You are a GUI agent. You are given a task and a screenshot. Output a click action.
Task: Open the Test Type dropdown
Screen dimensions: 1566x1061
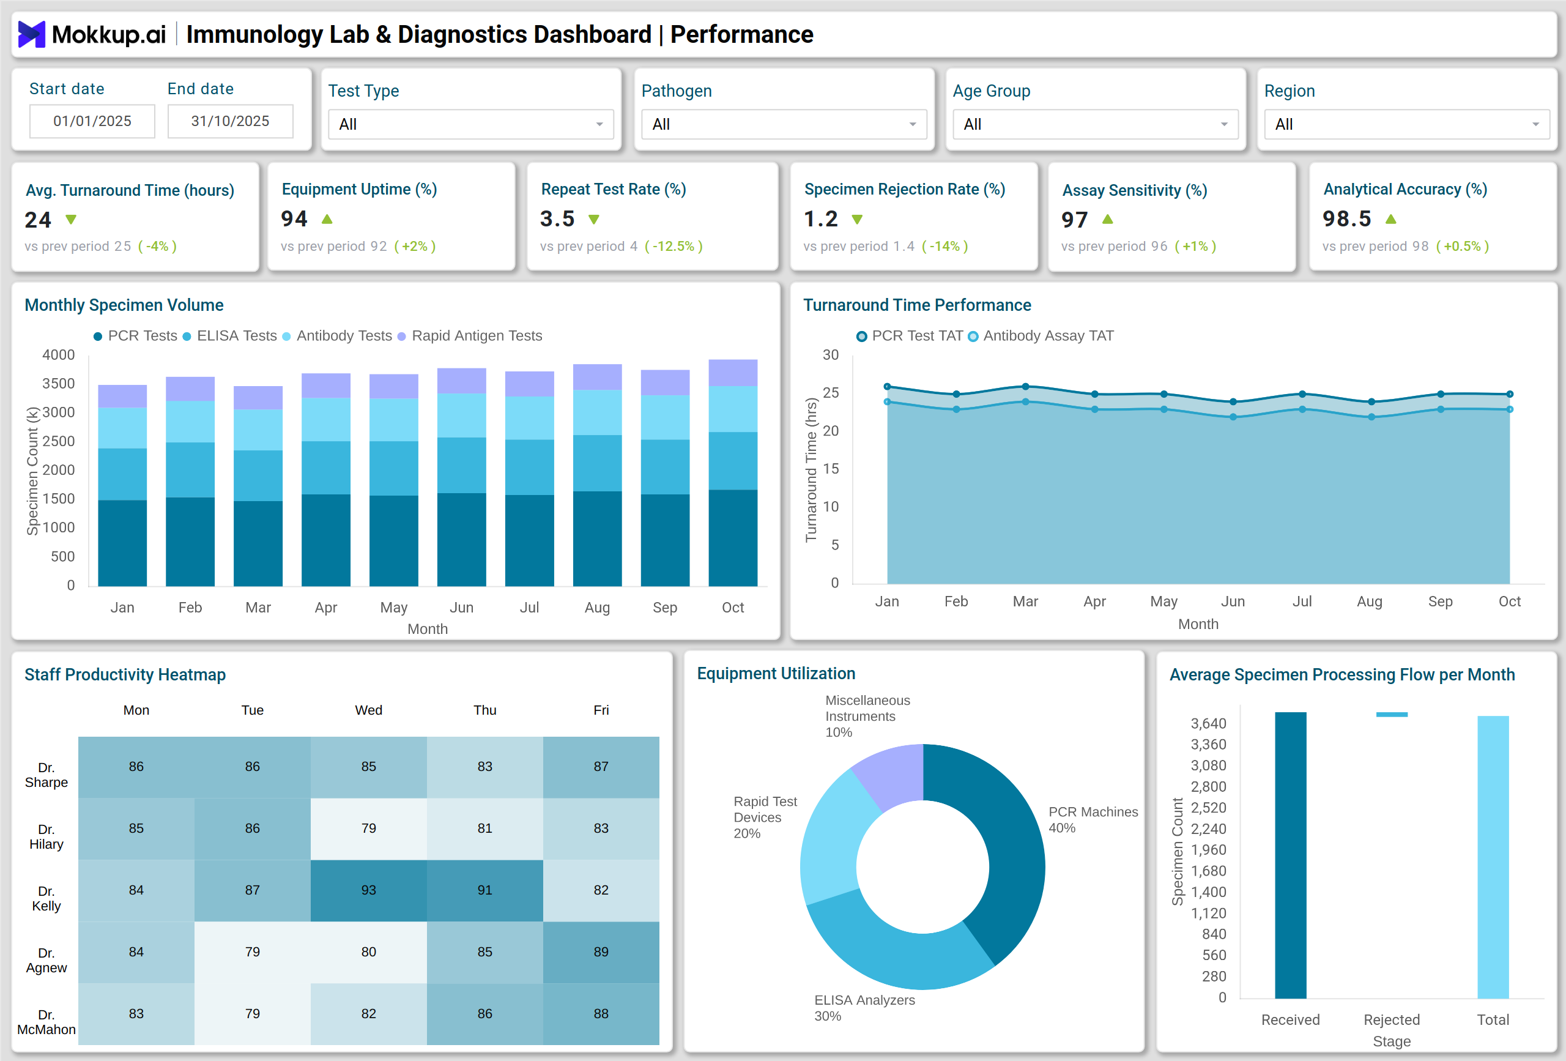click(x=471, y=124)
